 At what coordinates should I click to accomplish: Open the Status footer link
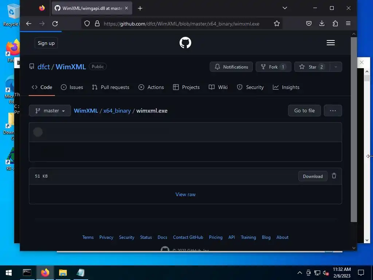pyautogui.click(x=146, y=237)
